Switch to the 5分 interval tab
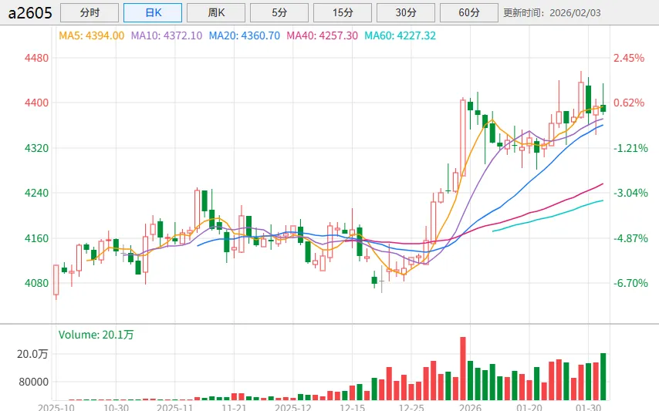Image resolution: width=659 pixels, height=411 pixels. click(279, 12)
